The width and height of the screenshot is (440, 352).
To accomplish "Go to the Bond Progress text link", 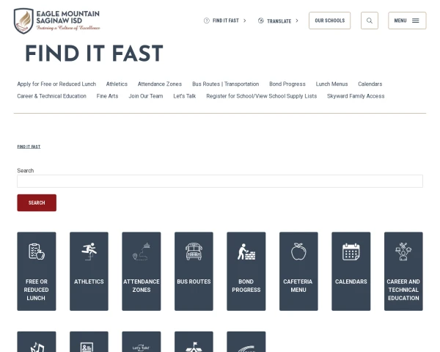I will pyautogui.click(x=287, y=84).
